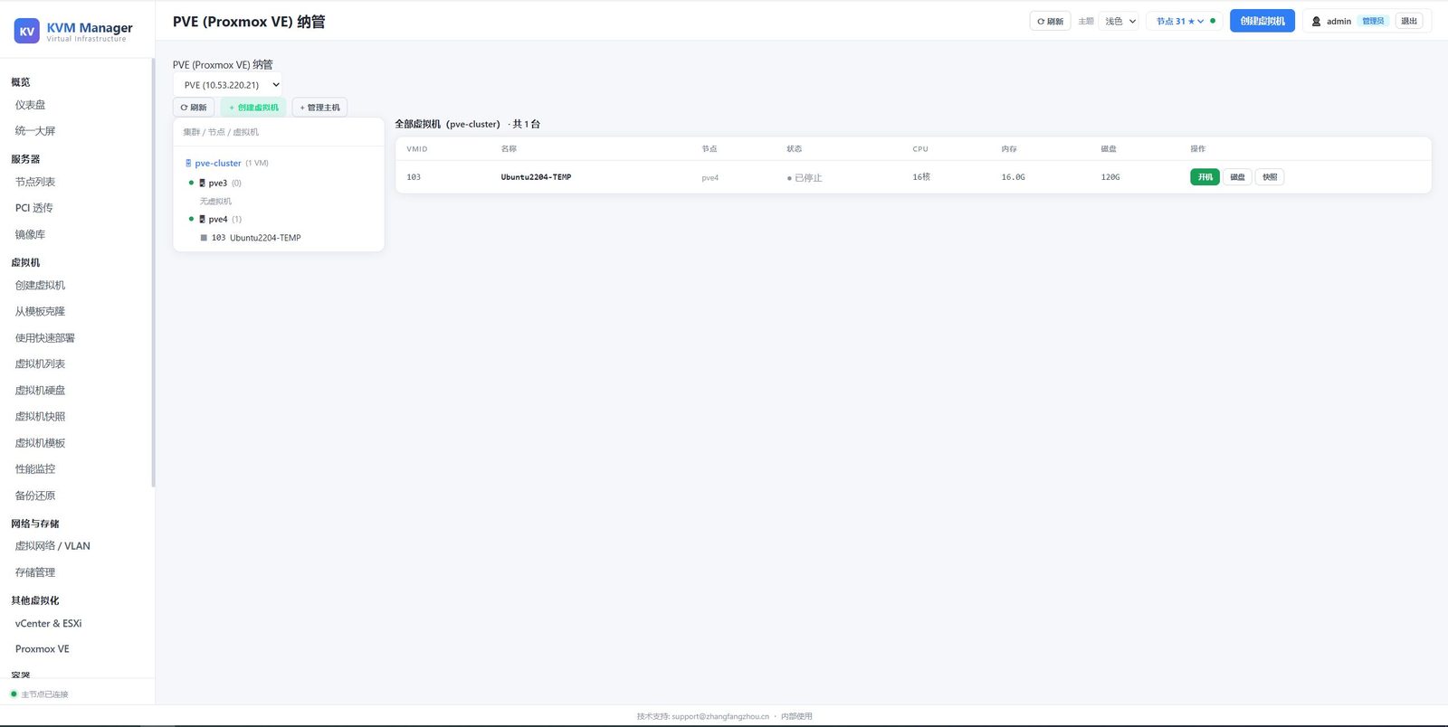Click the support@zhangfangzhou.cn footer text
1448x727 pixels.
(x=720, y=716)
